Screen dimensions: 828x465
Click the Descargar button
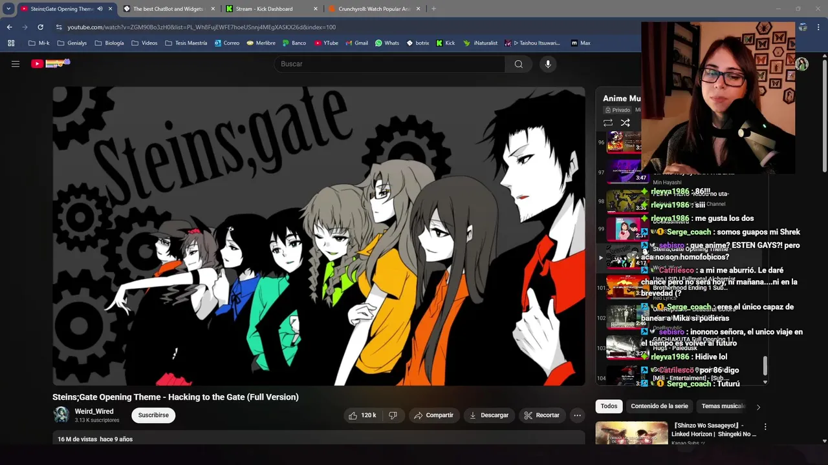489,415
